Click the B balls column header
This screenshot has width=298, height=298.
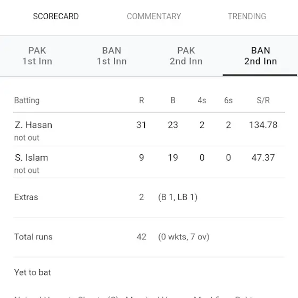tap(173, 101)
